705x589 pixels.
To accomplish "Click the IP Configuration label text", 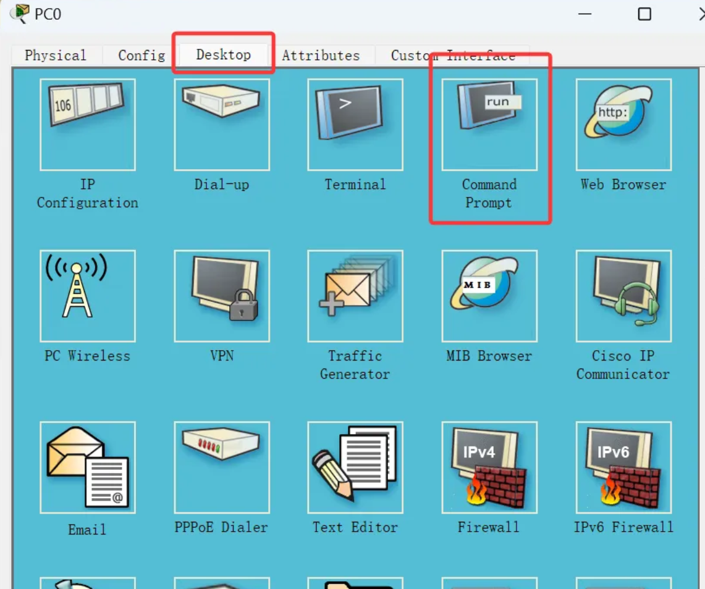I will pos(88,194).
